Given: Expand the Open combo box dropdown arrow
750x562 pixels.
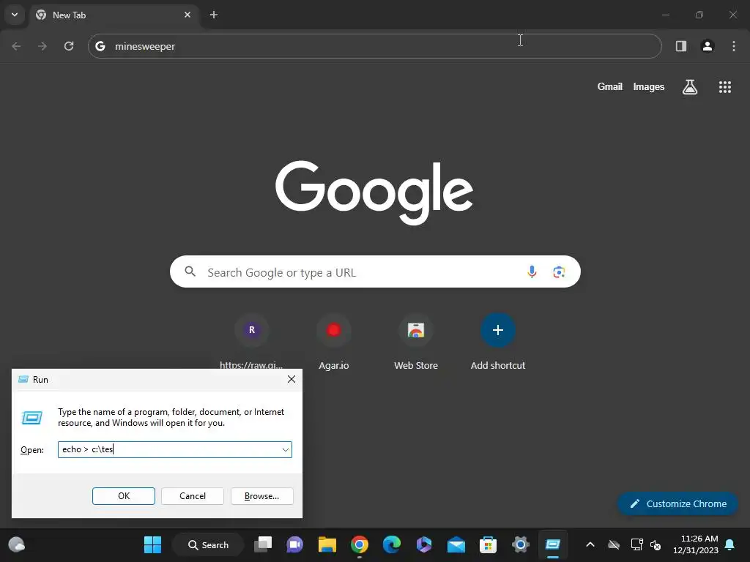Looking at the screenshot, I should point(286,449).
